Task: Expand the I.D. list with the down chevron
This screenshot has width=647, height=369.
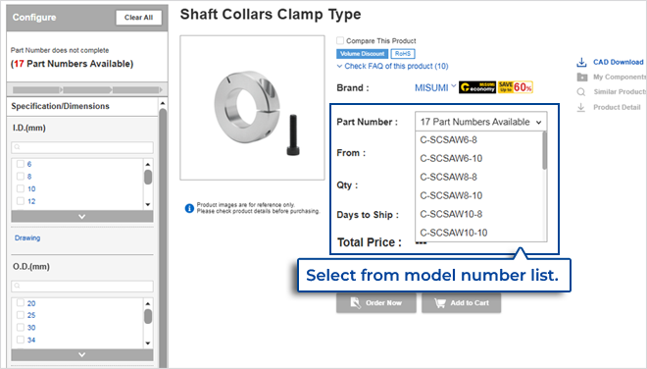Action: (x=82, y=216)
